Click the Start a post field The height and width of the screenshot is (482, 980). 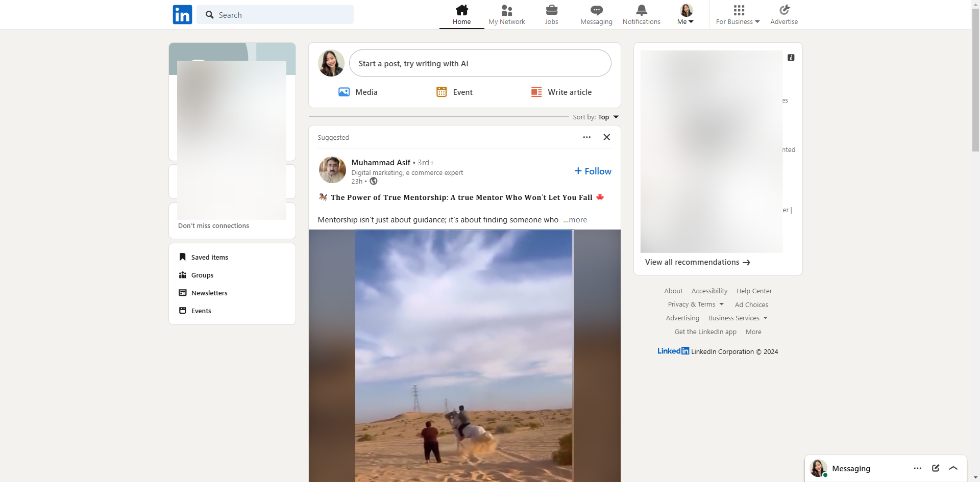(x=480, y=64)
